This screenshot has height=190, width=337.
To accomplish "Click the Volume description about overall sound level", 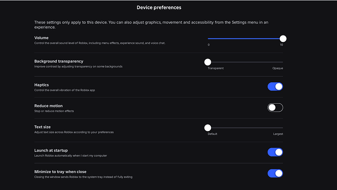I will pyautogui.click(x=100, y=43).
